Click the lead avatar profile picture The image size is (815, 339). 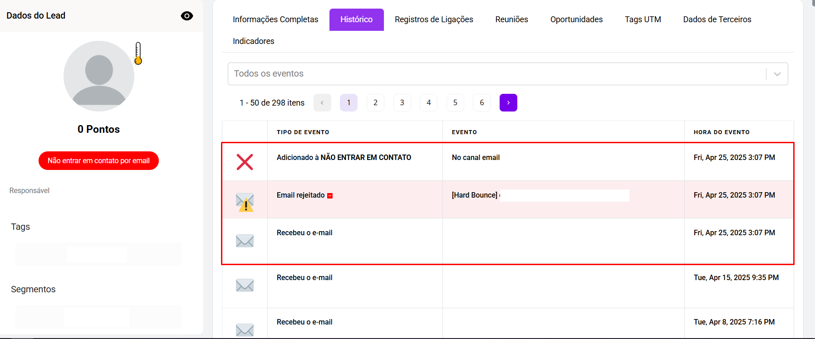point(99,76)
